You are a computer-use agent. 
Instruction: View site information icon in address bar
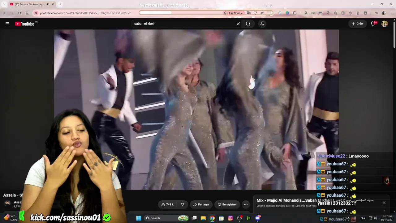click(36, 13)
